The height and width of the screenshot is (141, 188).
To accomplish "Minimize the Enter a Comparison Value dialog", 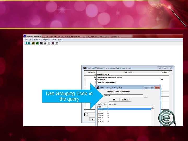I will (146, 87).
